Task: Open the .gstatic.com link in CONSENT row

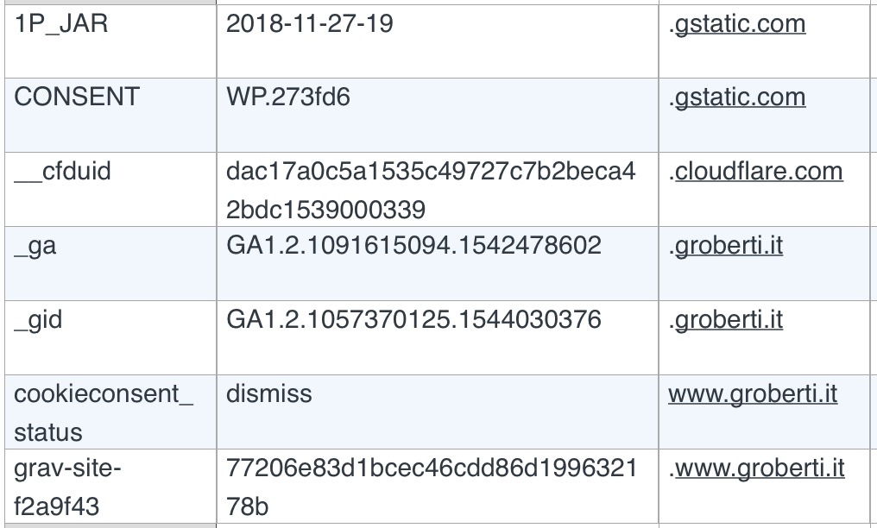Action: point(737,97)
